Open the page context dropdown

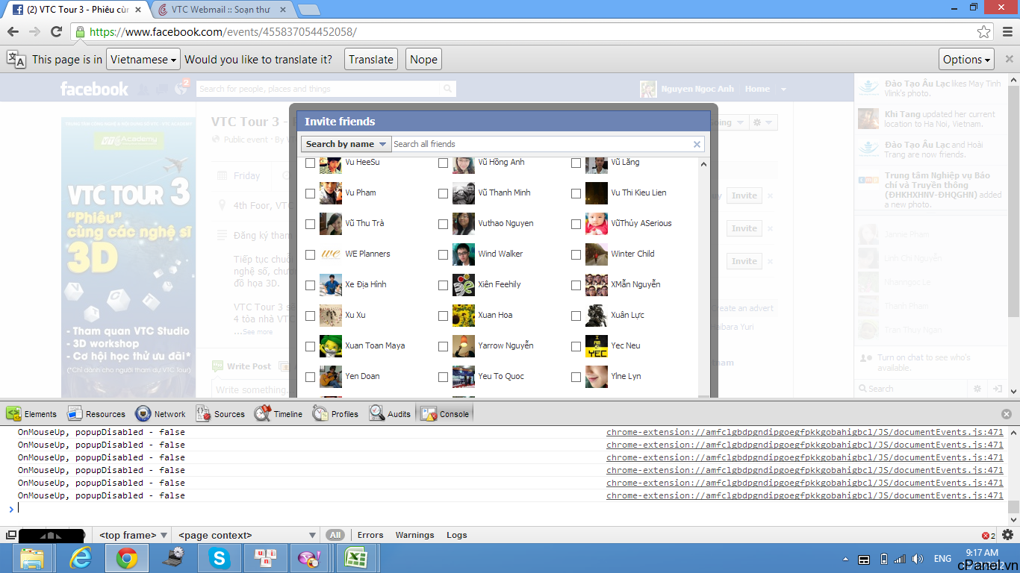[x=247, y=535]
